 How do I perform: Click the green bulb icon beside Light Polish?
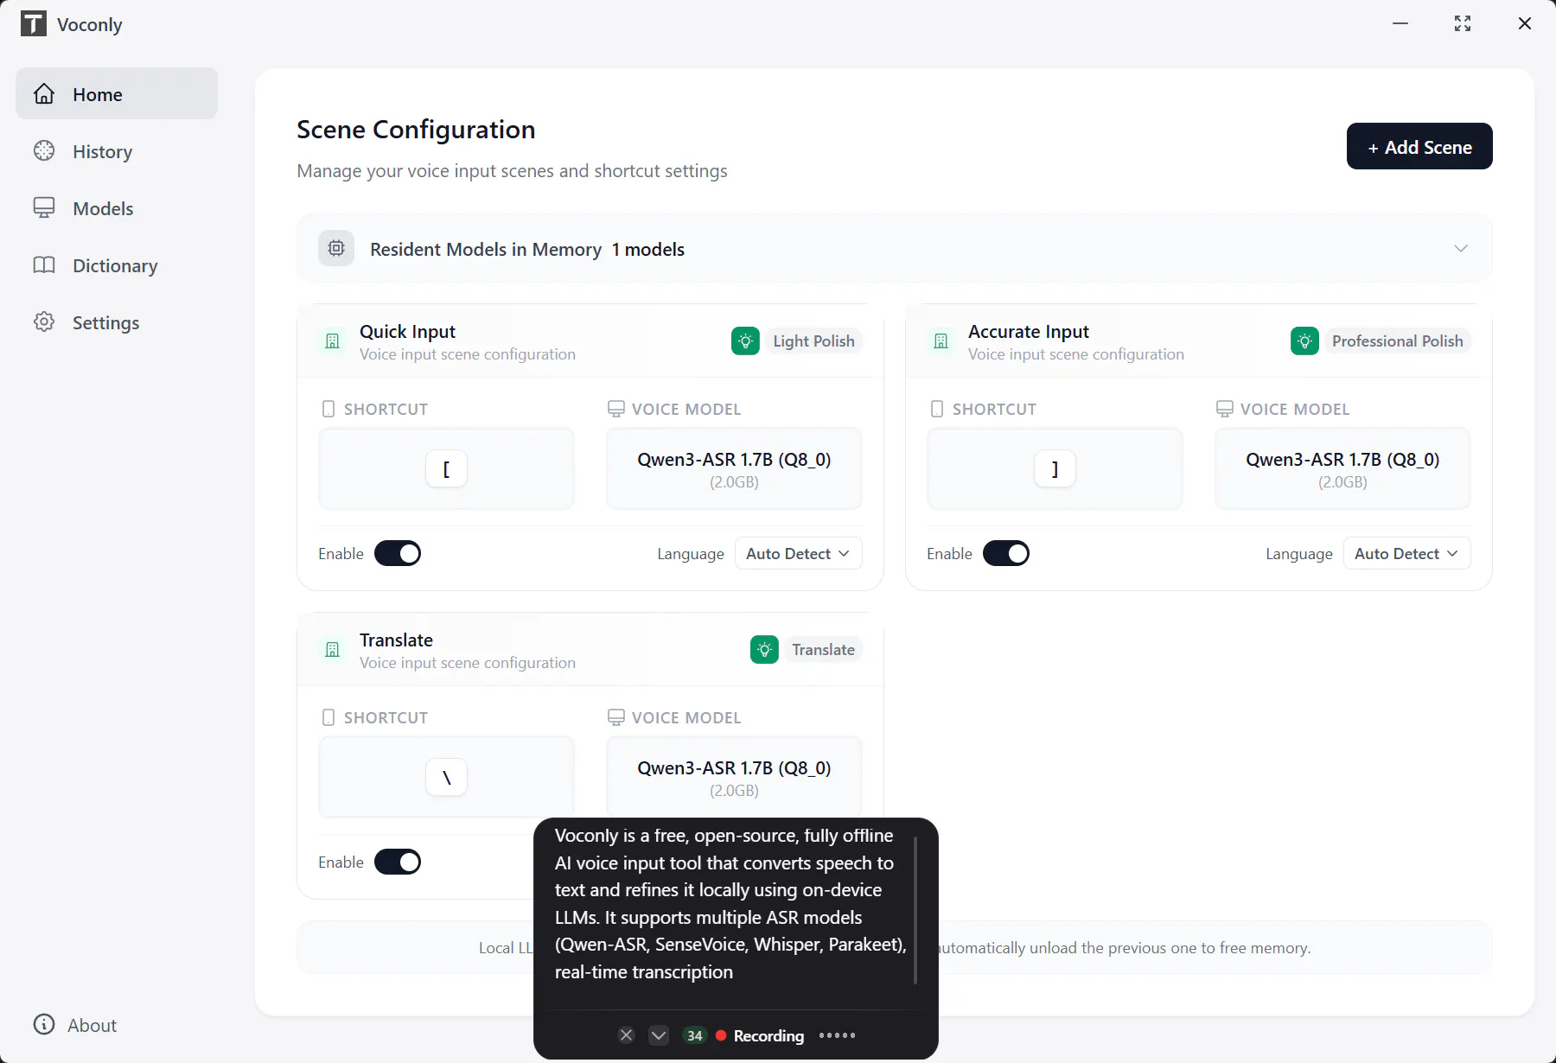pyautogui.click(x=745, y=341)
